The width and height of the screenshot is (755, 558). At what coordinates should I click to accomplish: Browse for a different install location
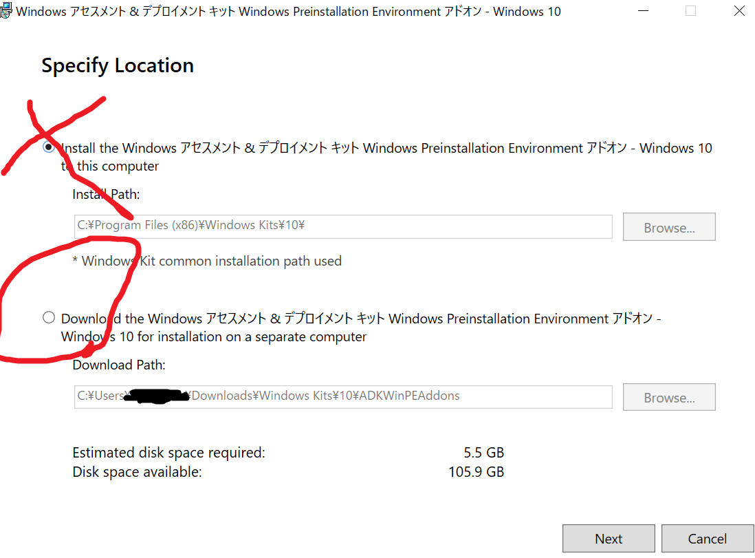[669, 226]
